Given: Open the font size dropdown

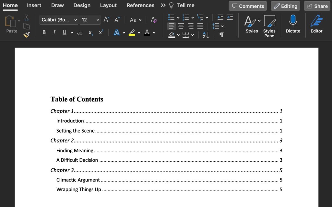Looking at the screenshot, I should click(x=98, y=20).
